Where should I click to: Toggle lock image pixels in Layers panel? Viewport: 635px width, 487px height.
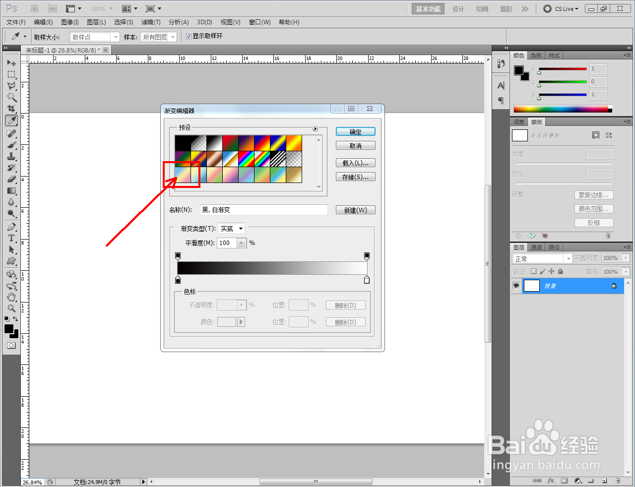tap(542, 271)
